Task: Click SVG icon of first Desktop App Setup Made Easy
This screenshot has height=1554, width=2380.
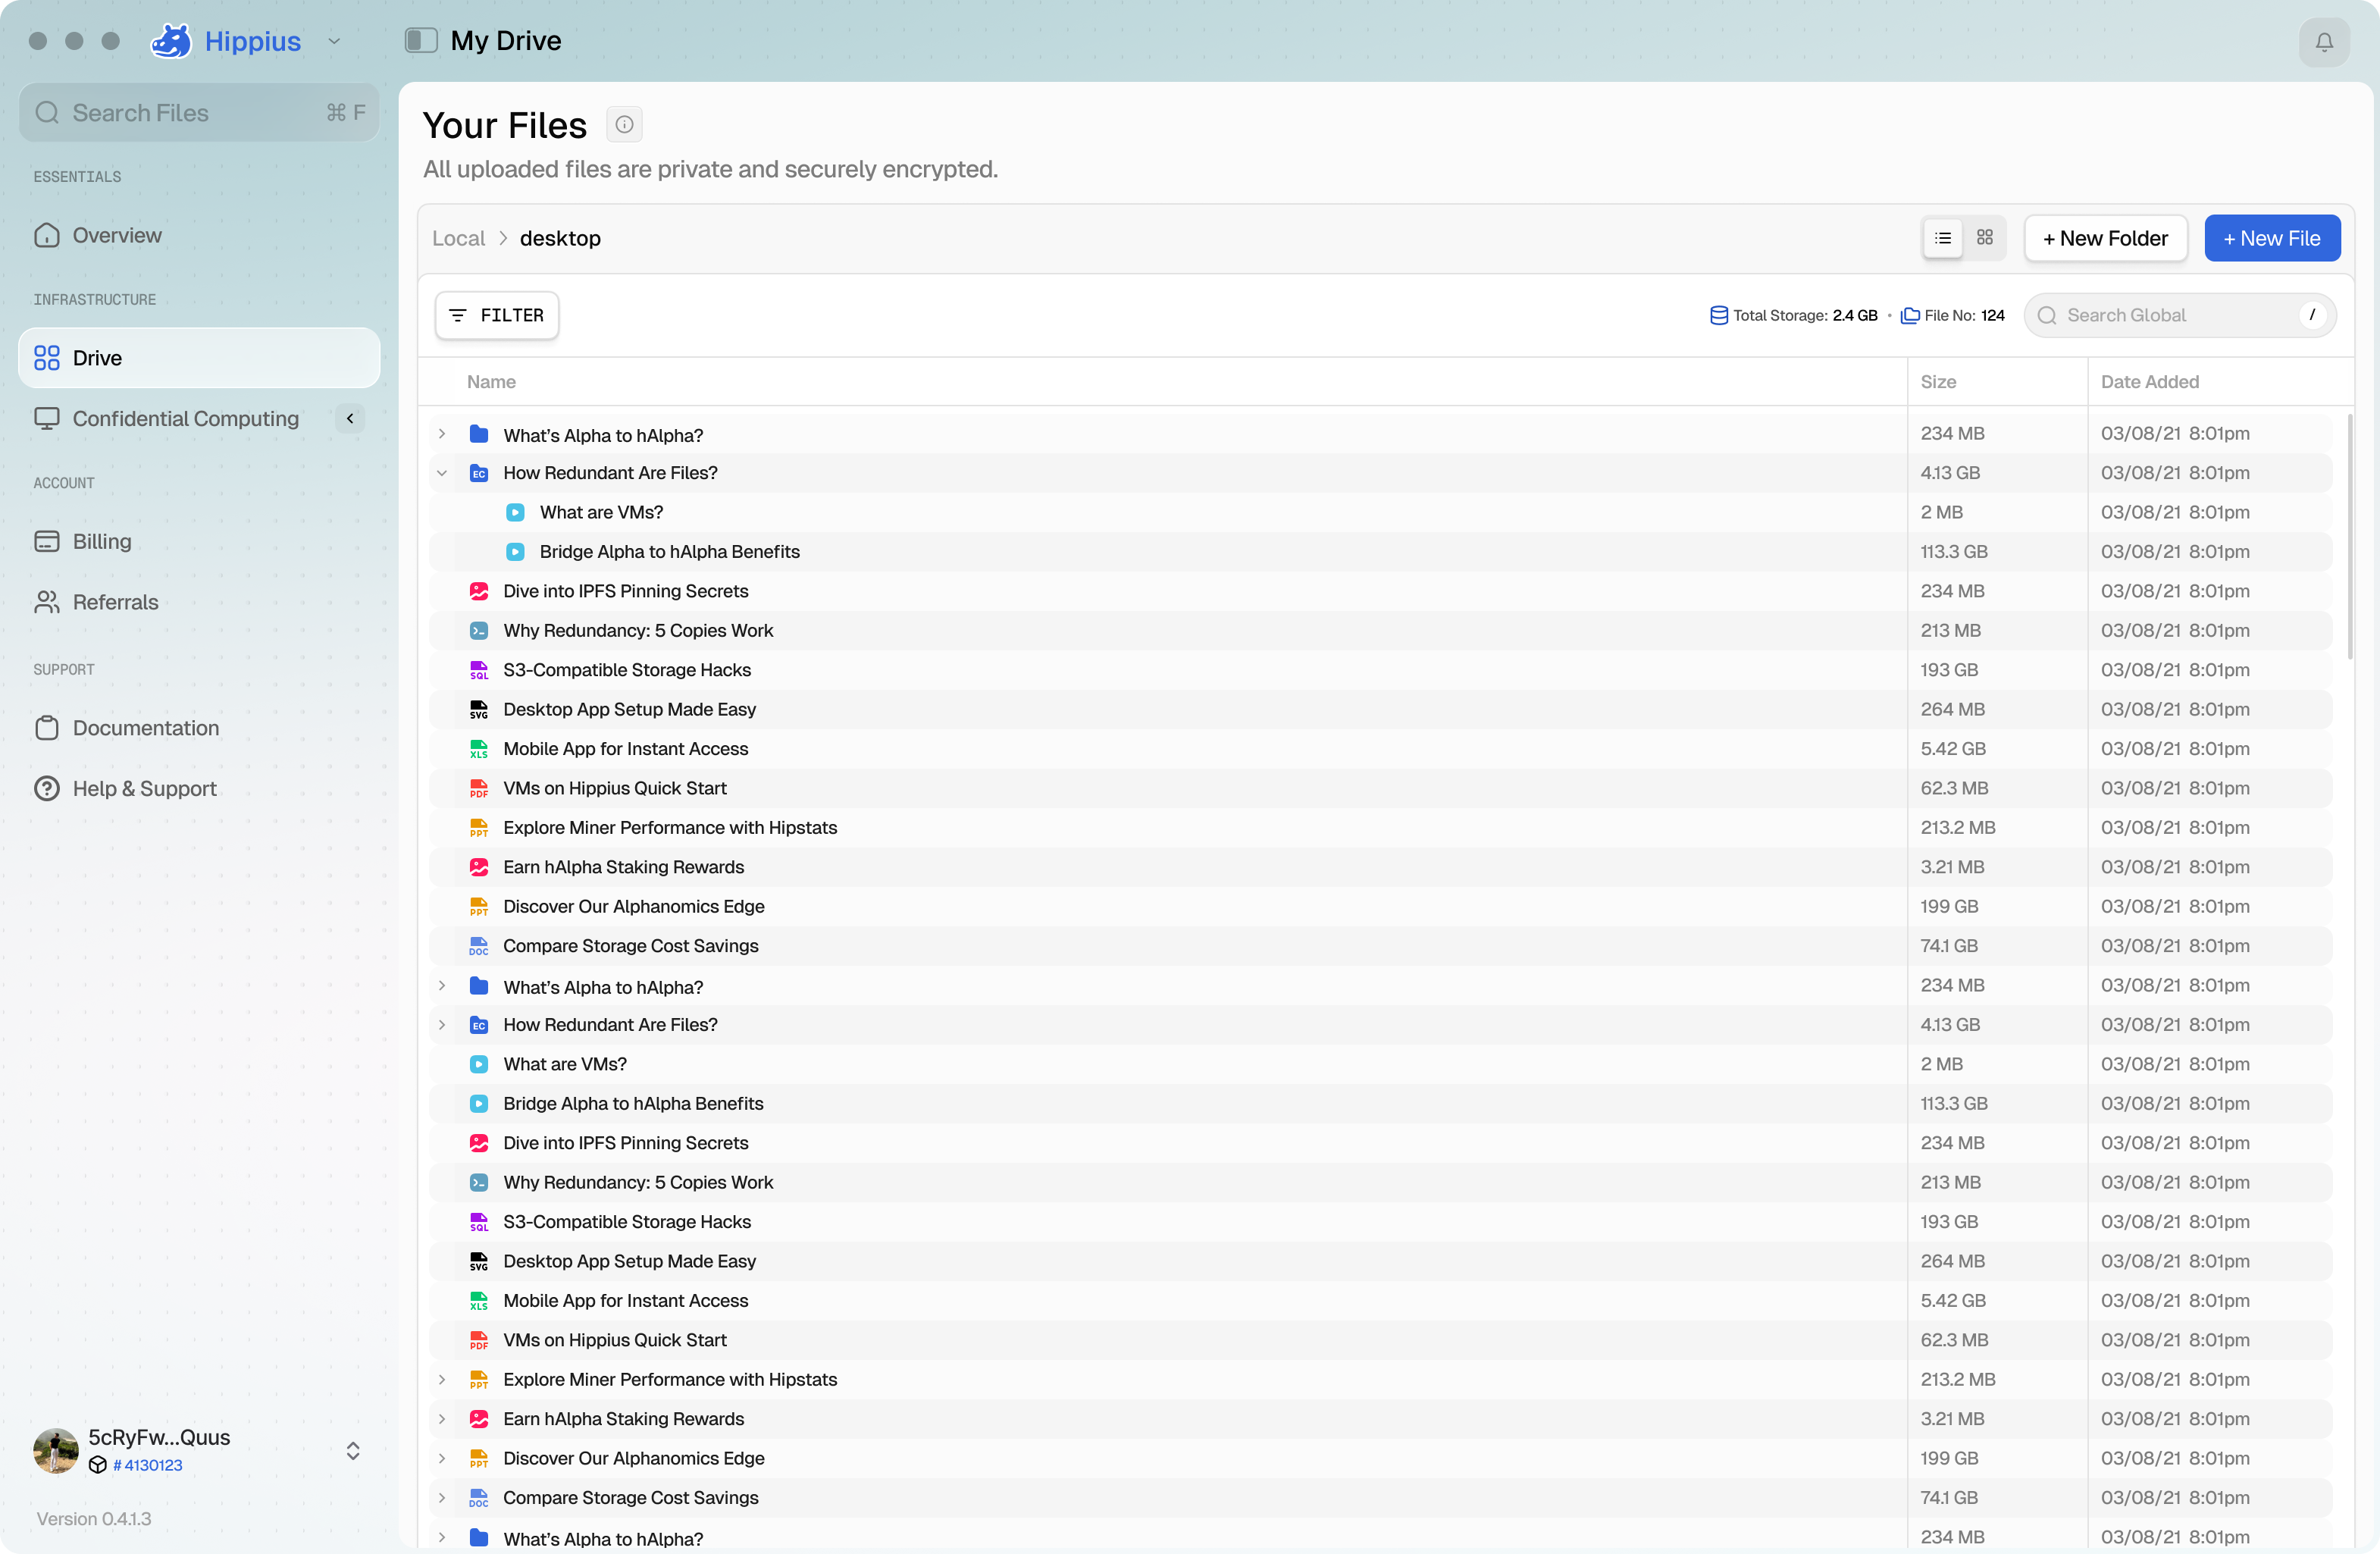Action: coord(479,709)
